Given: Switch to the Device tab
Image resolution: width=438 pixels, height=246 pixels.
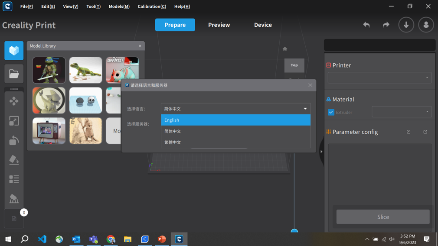Looking at the screenshot, I should point(263,25).
